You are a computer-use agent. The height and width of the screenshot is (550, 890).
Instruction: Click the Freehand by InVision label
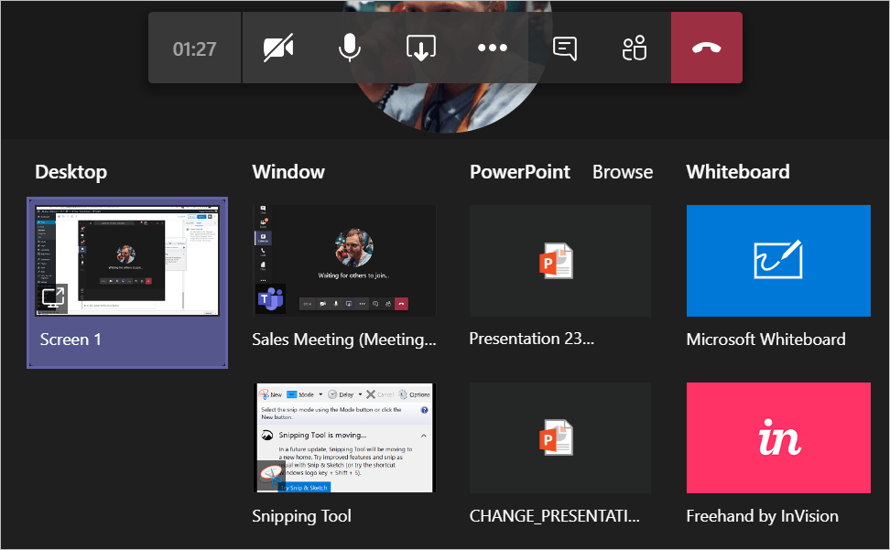point(763,516)
